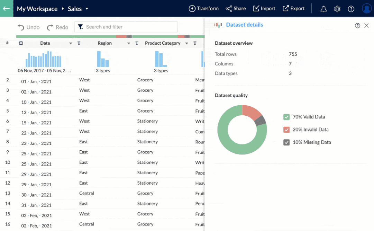This screenshot has height=231, width=374.
Task: Toggle the 70% Valid Data checkbox
Action: 286,117
